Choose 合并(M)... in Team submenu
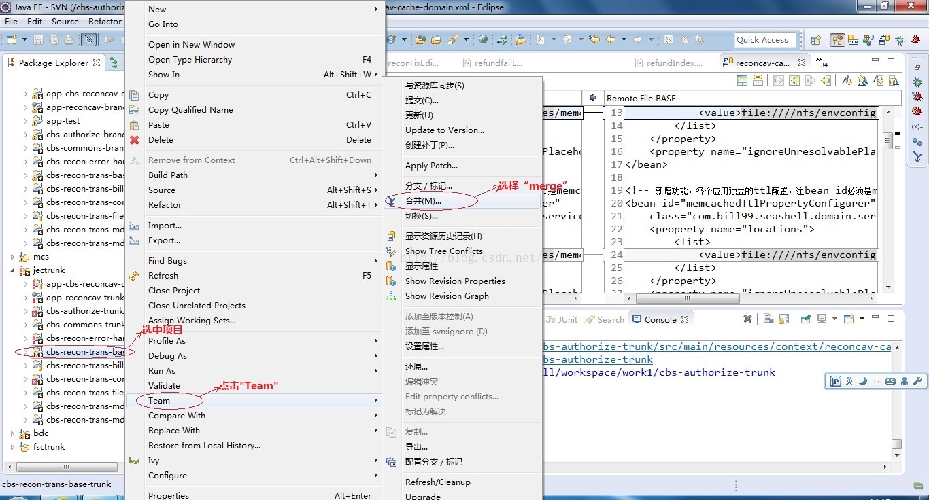The image size is (929, 500). [462, 201]
